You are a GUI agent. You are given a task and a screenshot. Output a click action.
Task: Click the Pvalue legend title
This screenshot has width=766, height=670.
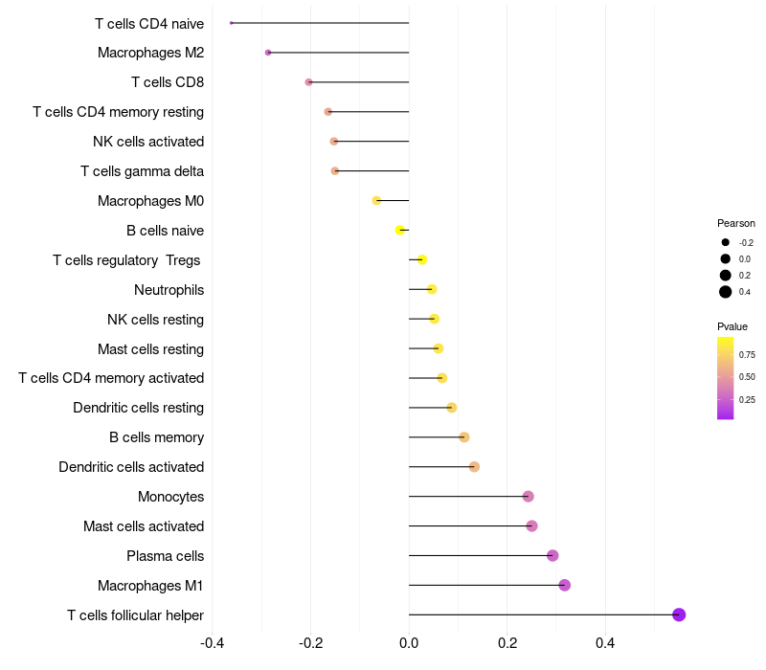click(732, 326)
